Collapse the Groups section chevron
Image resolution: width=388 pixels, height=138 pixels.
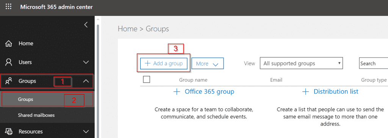pos(86,81)
